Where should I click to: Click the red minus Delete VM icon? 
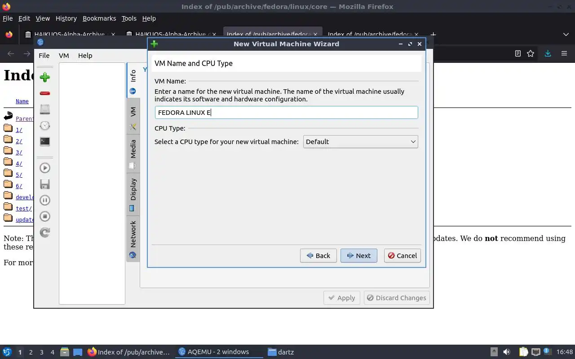coord(45,93)
